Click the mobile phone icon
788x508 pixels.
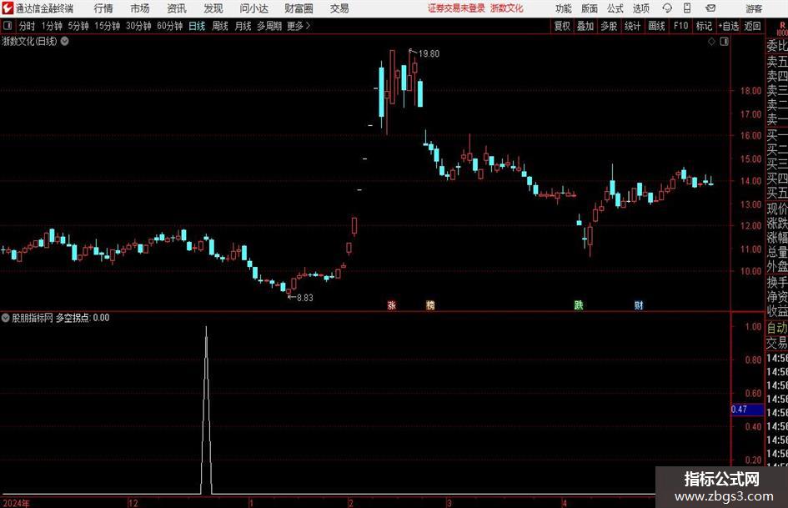coord(687,8)
